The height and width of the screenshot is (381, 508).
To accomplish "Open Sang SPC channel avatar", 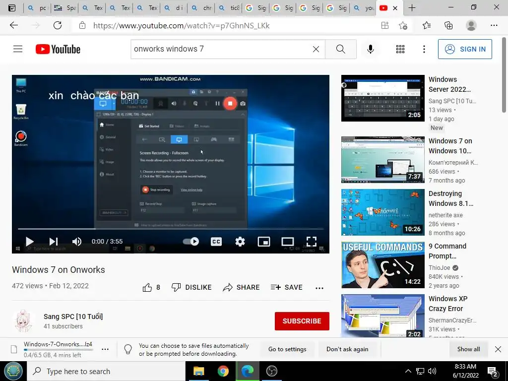I will 23,321.
